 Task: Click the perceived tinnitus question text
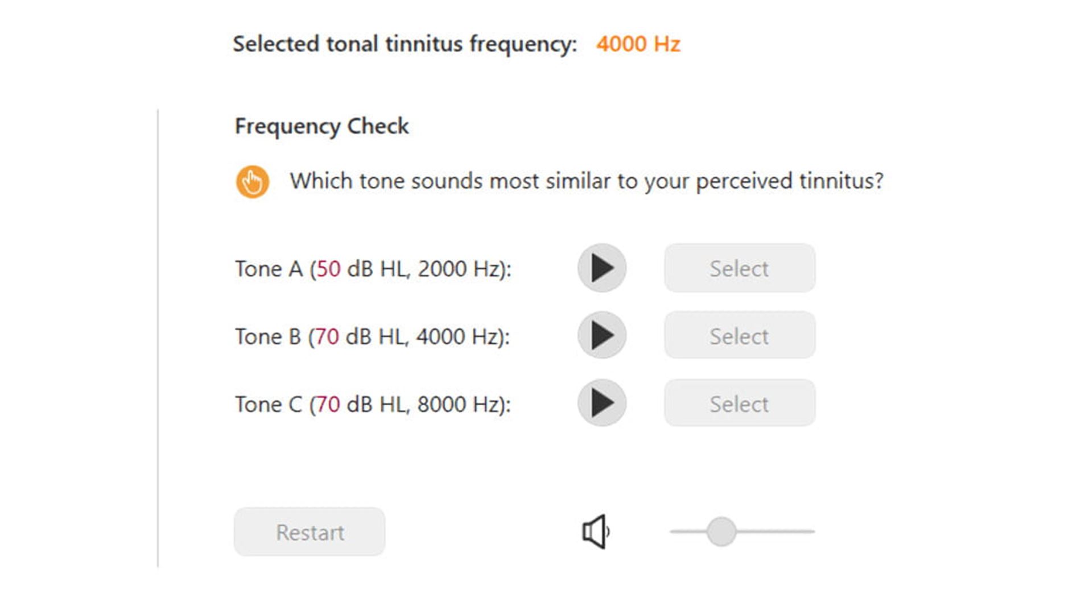(587, 181)
